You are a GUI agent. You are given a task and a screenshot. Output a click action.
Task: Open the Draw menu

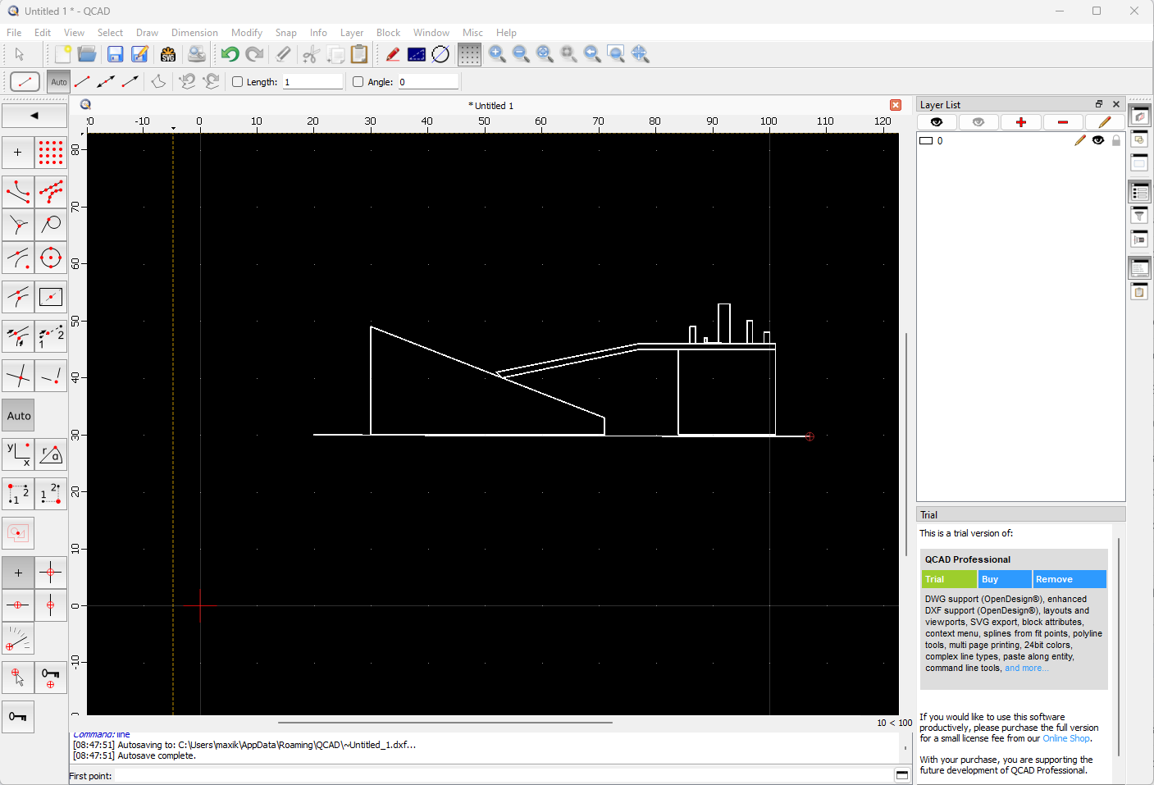147,33
